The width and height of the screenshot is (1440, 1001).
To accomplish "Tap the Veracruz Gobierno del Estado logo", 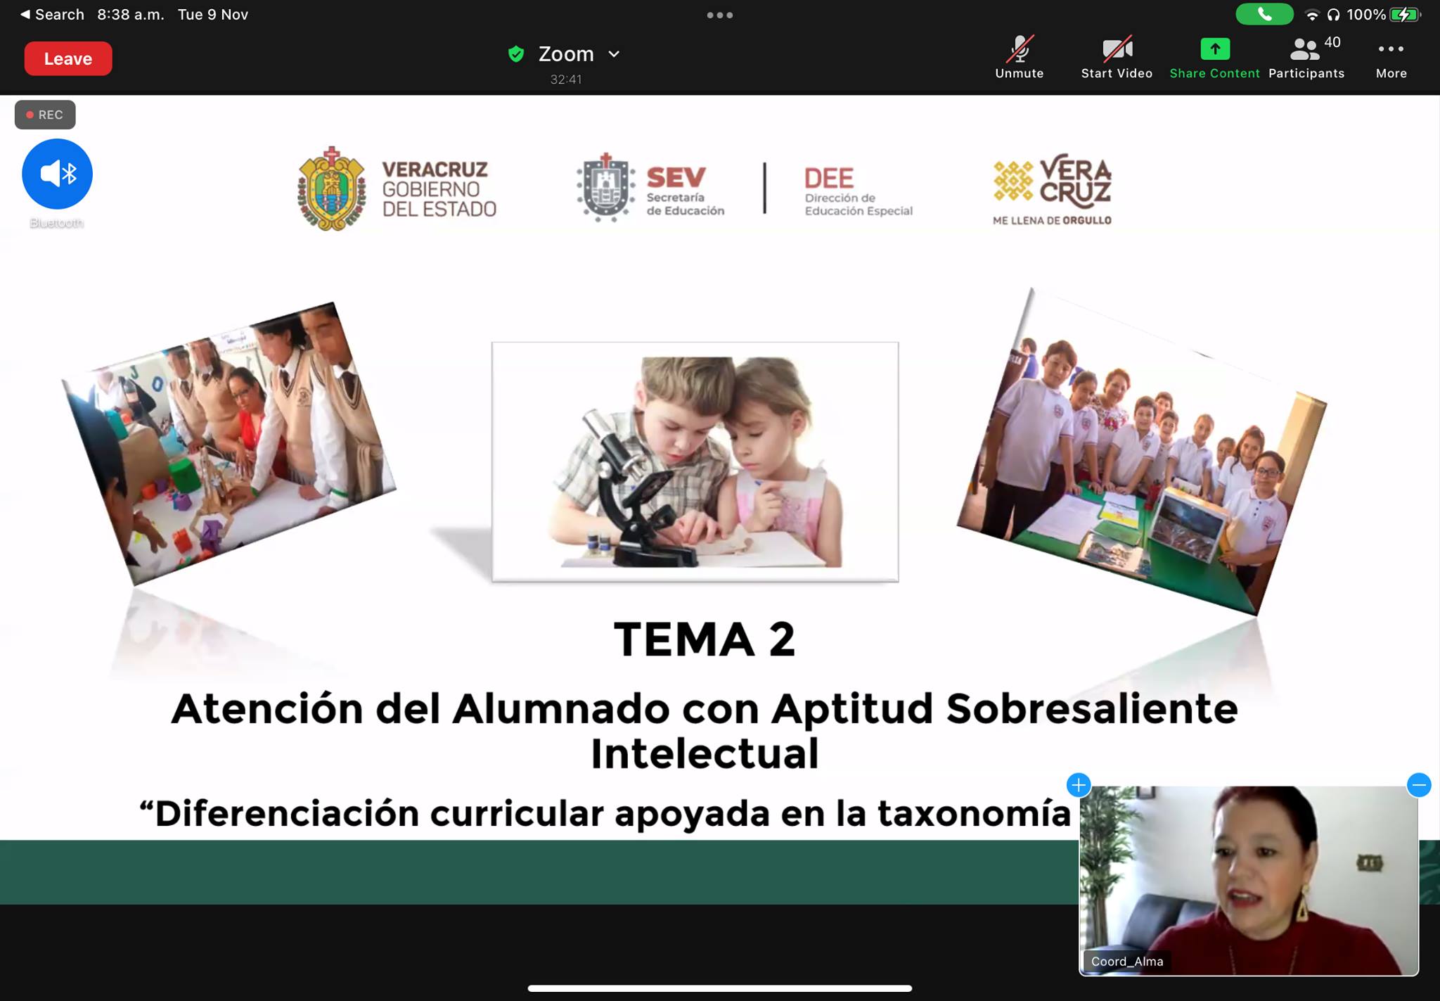I will [x=397, y=189].
